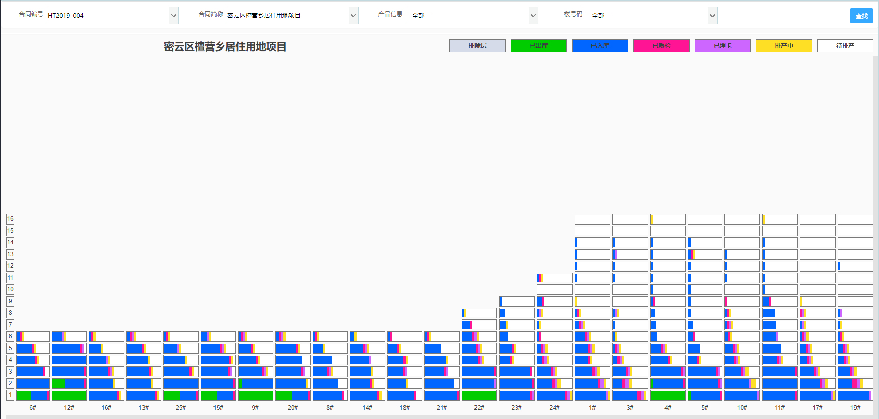Click the green 已出库 legend swatch
This screenshot has height=419, width=879.
coord(538,46)
